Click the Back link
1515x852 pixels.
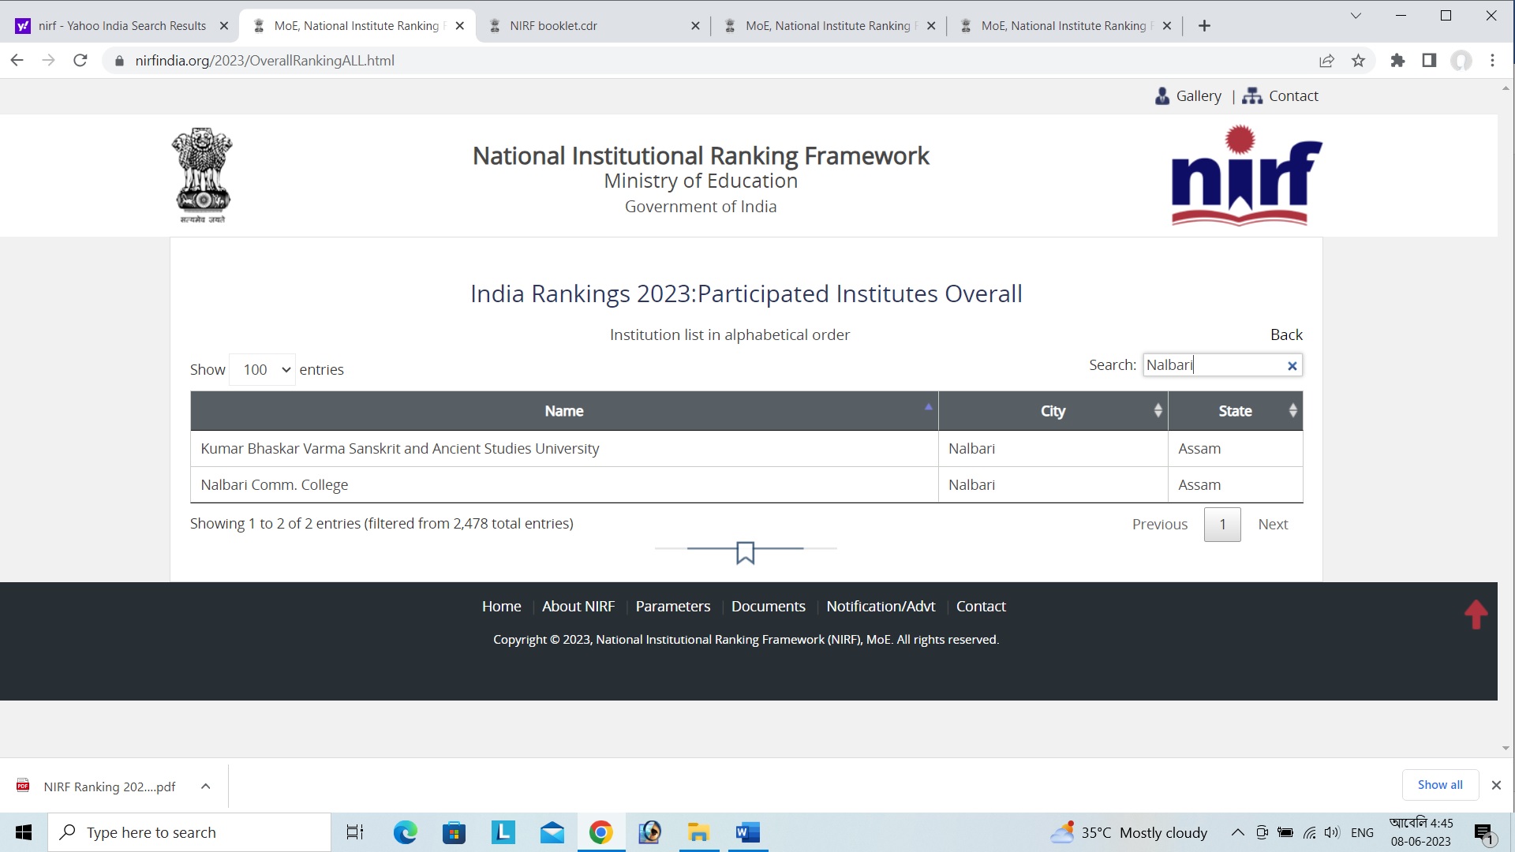1286,334
